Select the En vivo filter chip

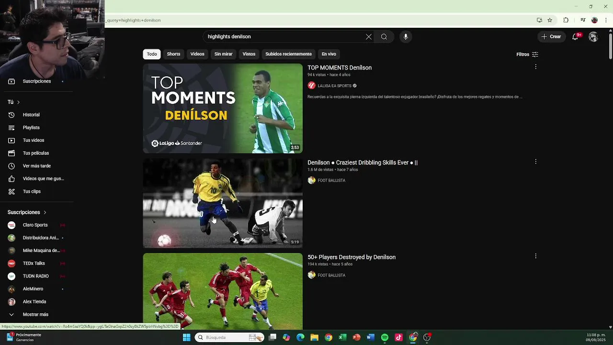[329, 54]
